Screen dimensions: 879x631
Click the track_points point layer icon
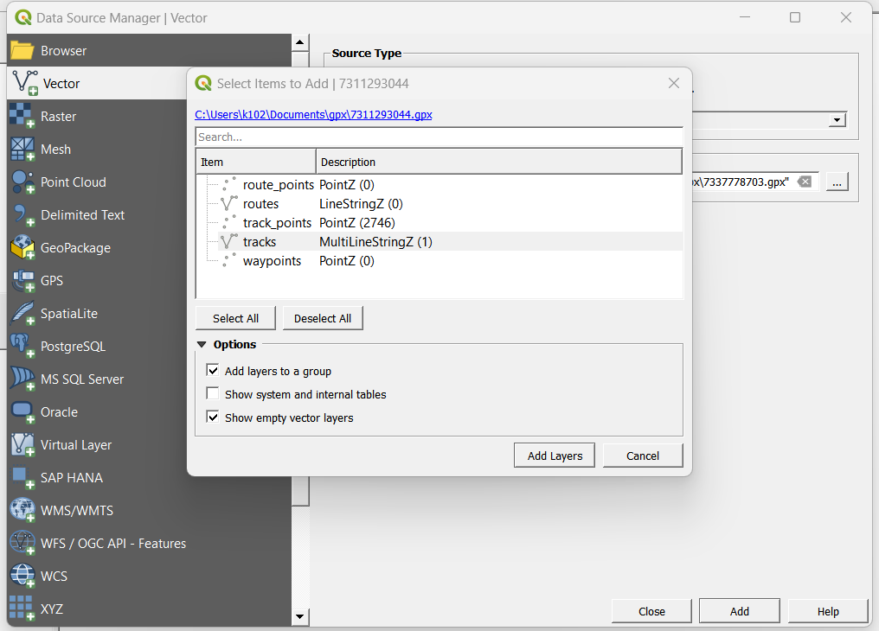coord(228,223)
